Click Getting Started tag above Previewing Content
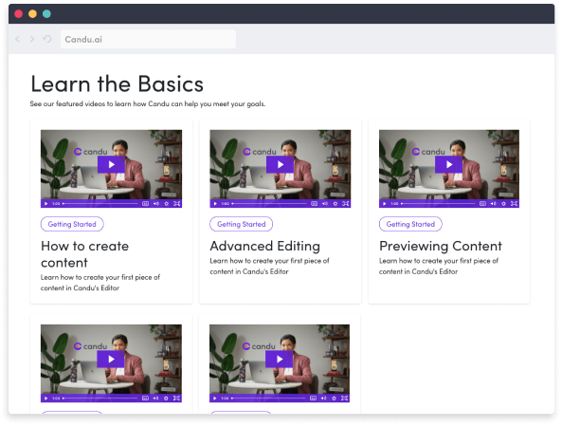 pyautogui.click(x=410, y=224)
